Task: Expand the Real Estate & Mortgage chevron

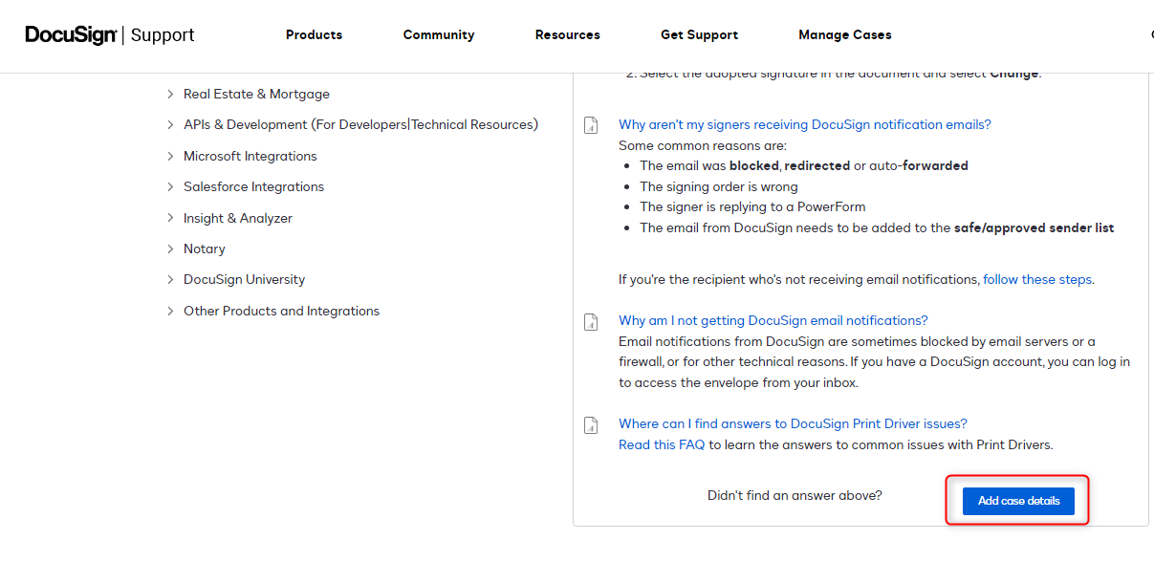Action: point(170,95)
